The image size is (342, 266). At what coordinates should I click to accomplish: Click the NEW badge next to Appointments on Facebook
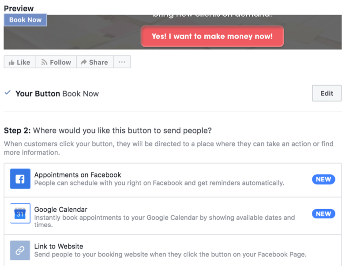pos(323,179)
